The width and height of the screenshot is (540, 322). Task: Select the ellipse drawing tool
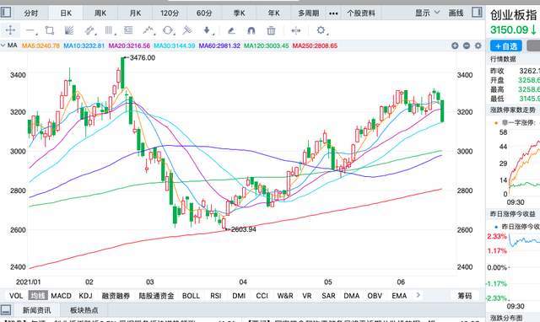click(x=169, y=30)
